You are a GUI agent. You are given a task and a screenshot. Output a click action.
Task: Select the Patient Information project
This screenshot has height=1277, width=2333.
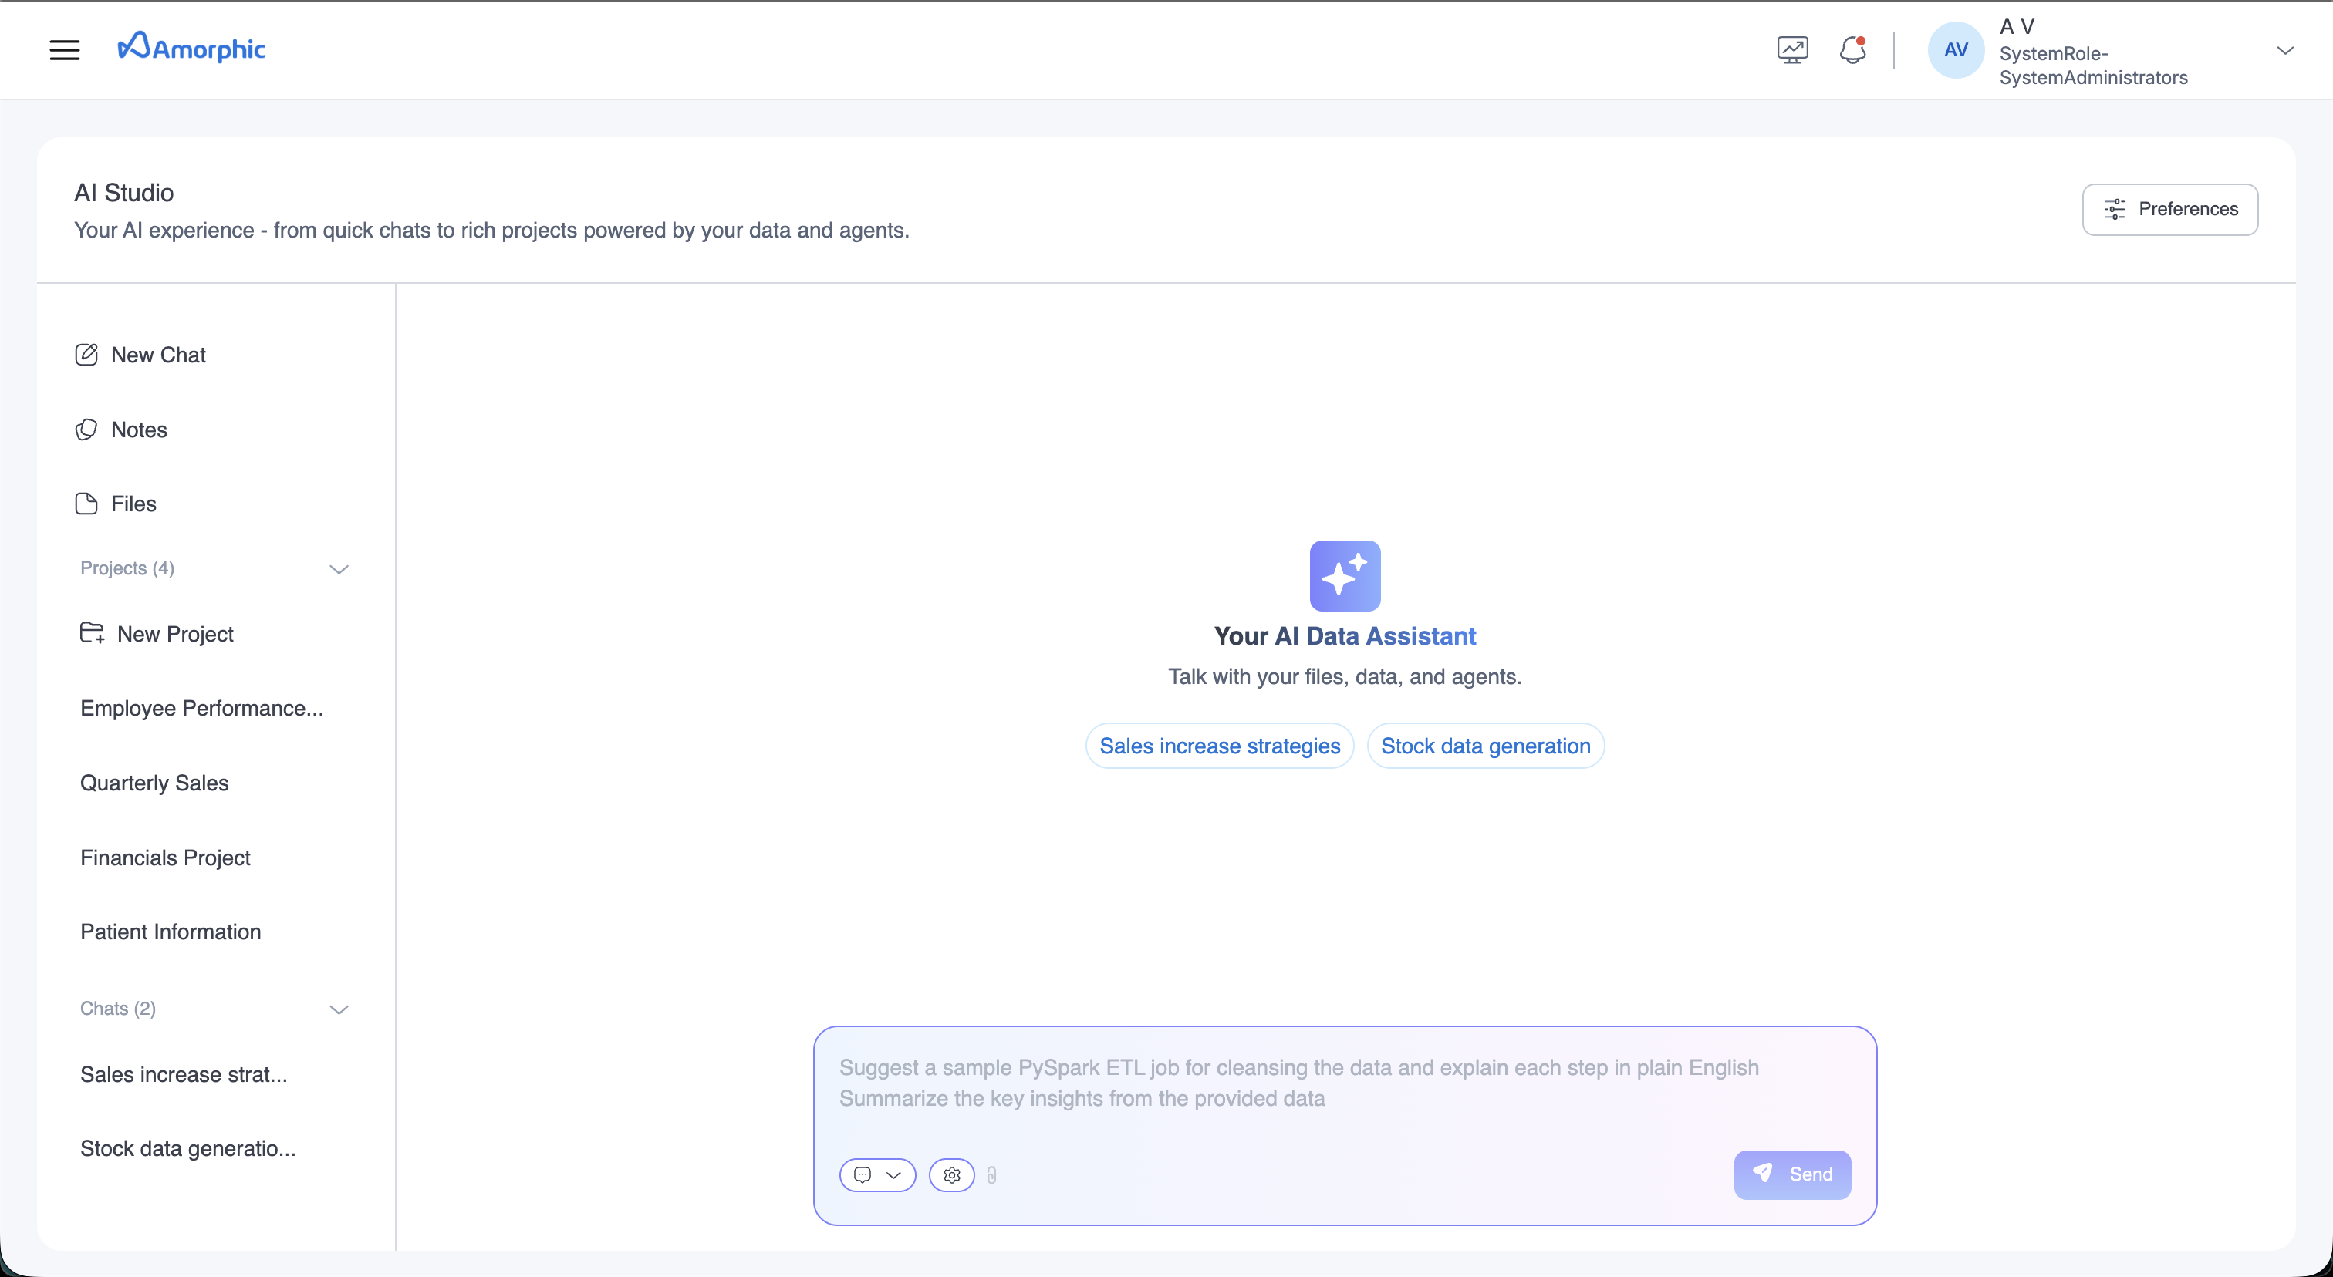[x=170, y=932]
